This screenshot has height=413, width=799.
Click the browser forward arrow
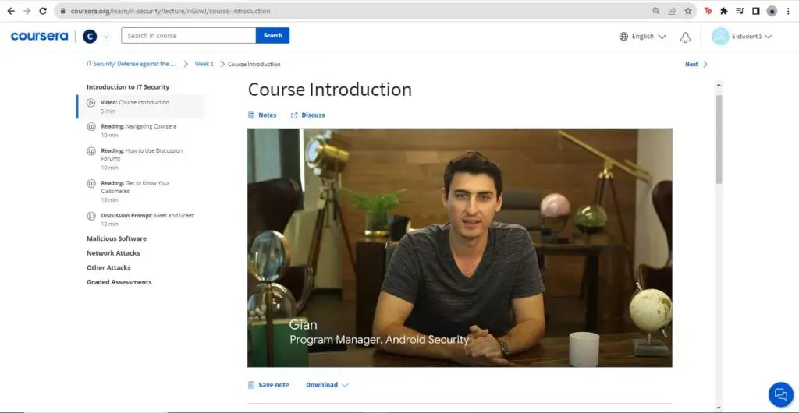pyautogui.click(x=27, y=11)
